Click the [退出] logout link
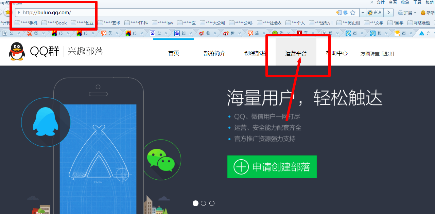The image size is (435, 214). point(388,54)
